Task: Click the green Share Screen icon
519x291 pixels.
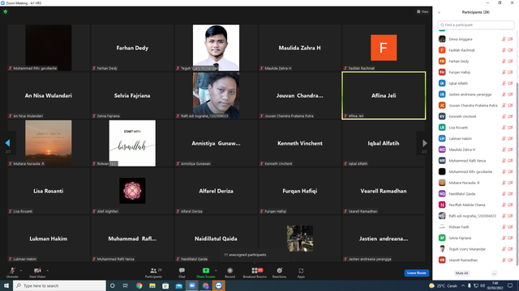Action: click(205, 271)
